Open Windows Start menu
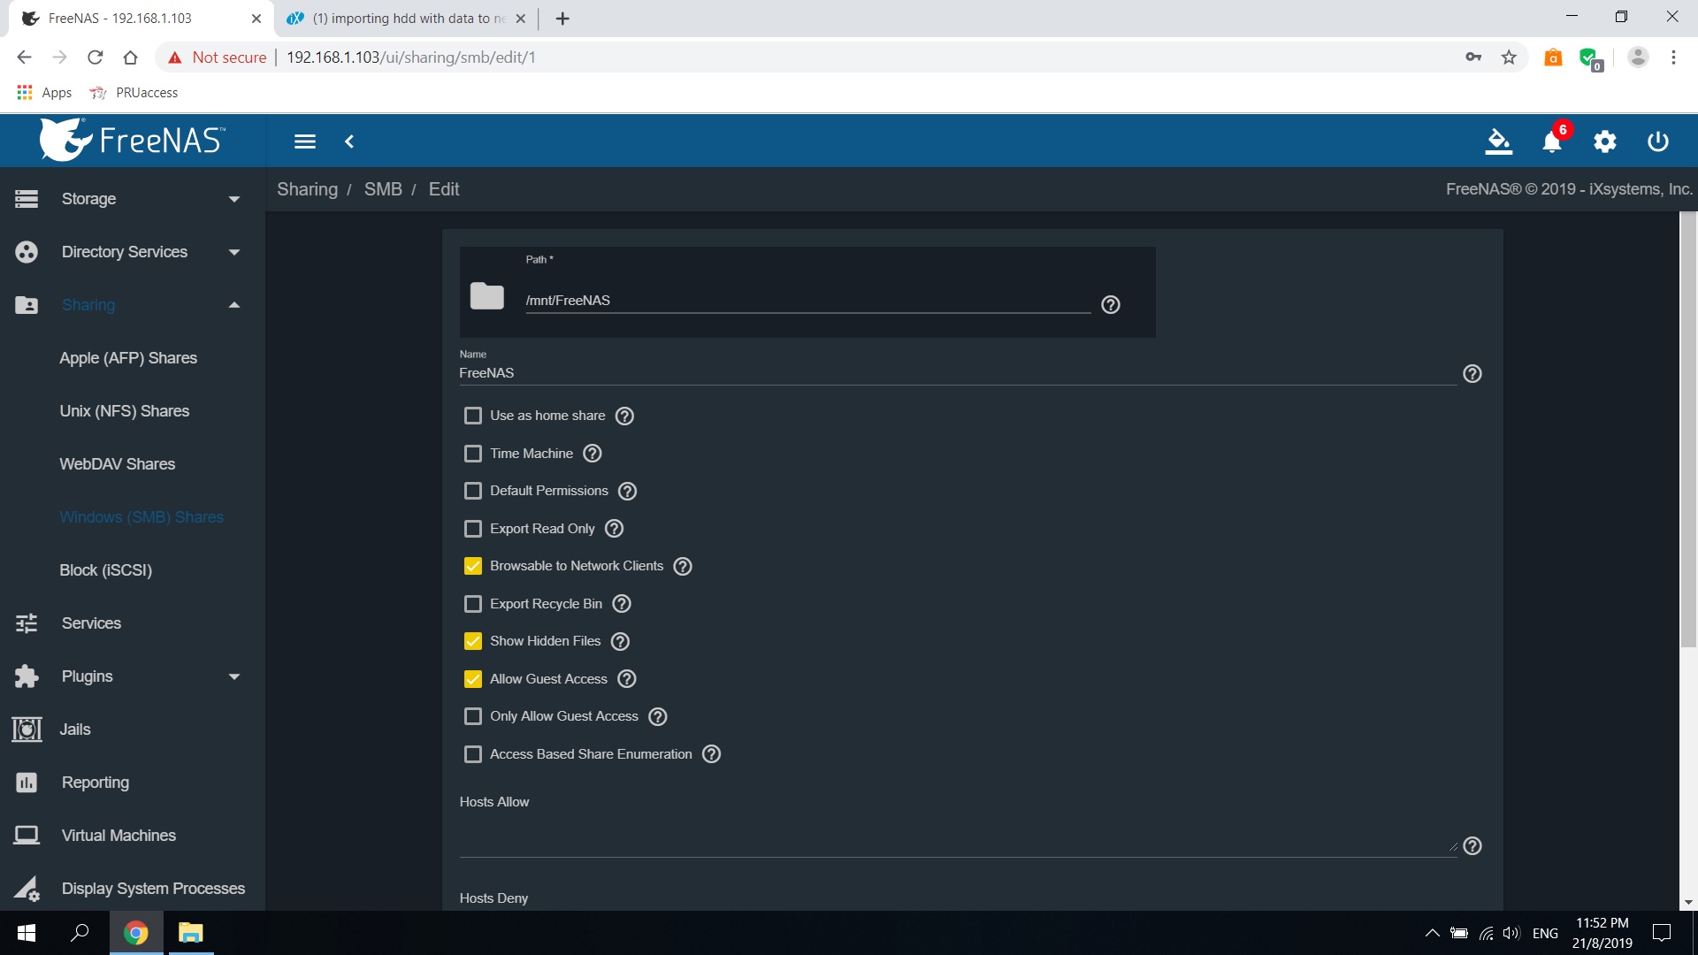 (x=27, y=933)
